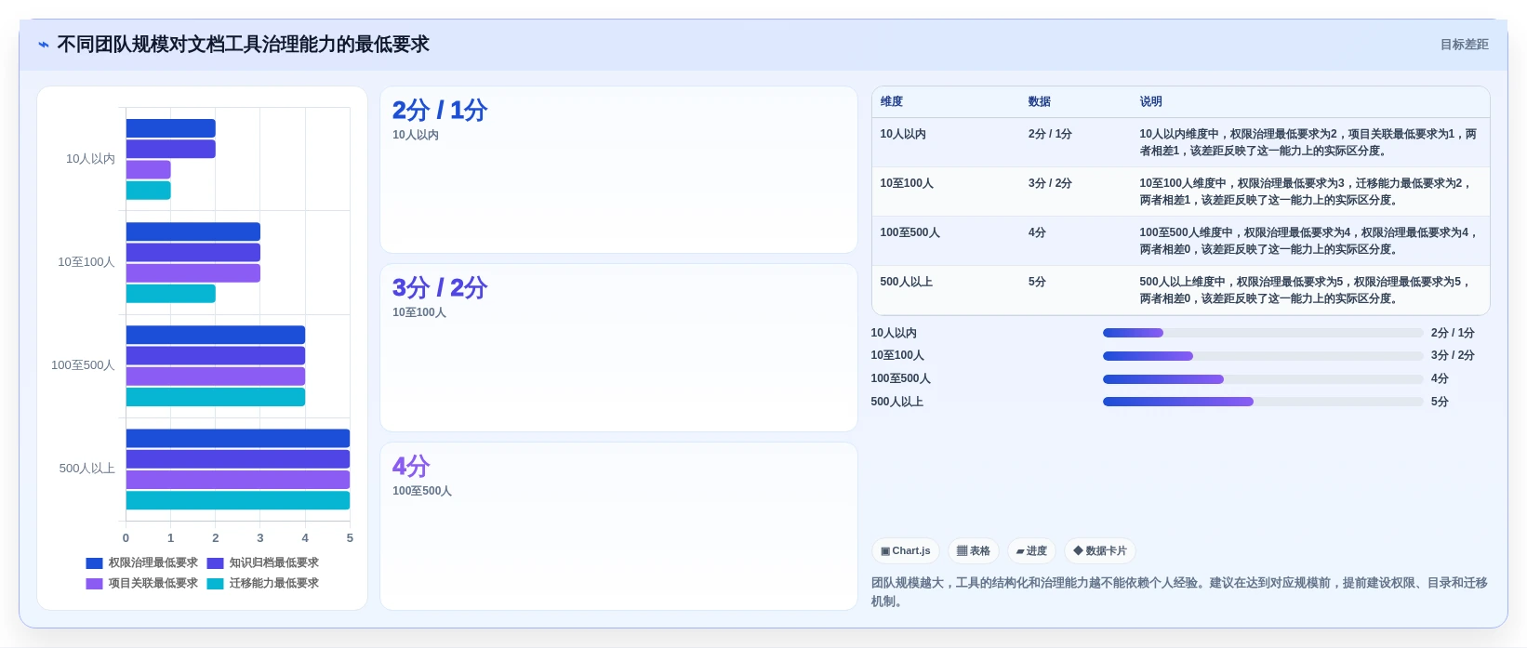1527x648 pixels.
Task: Click the 500人以上 progress bar
Action: tap(1263, 402)
